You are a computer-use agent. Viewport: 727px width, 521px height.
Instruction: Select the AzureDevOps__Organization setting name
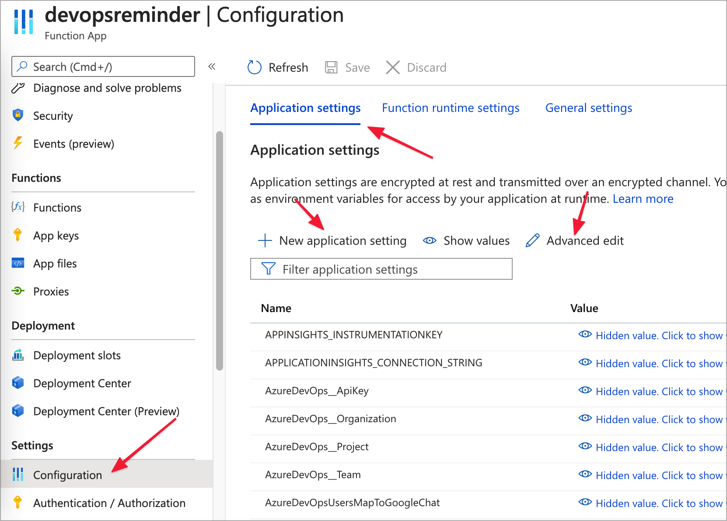coord(330,419)
